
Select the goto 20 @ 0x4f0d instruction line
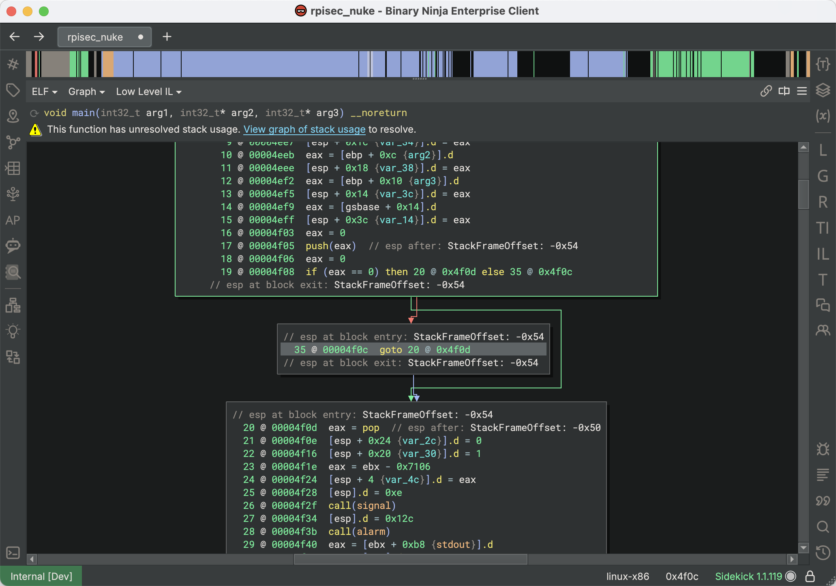(414, 349)
